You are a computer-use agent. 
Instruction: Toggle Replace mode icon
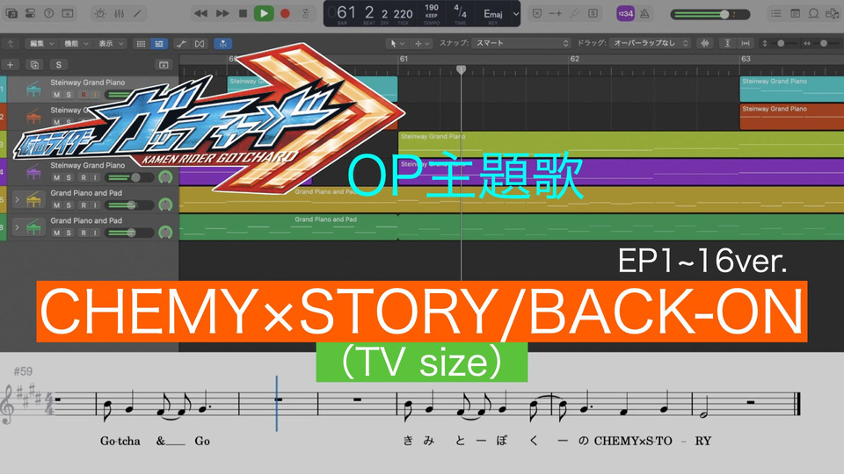(537, 13)
